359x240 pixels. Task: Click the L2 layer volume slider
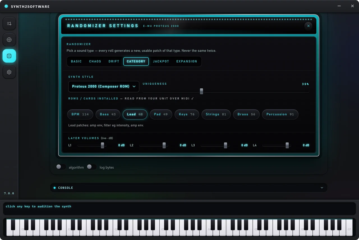click(154, 145)
